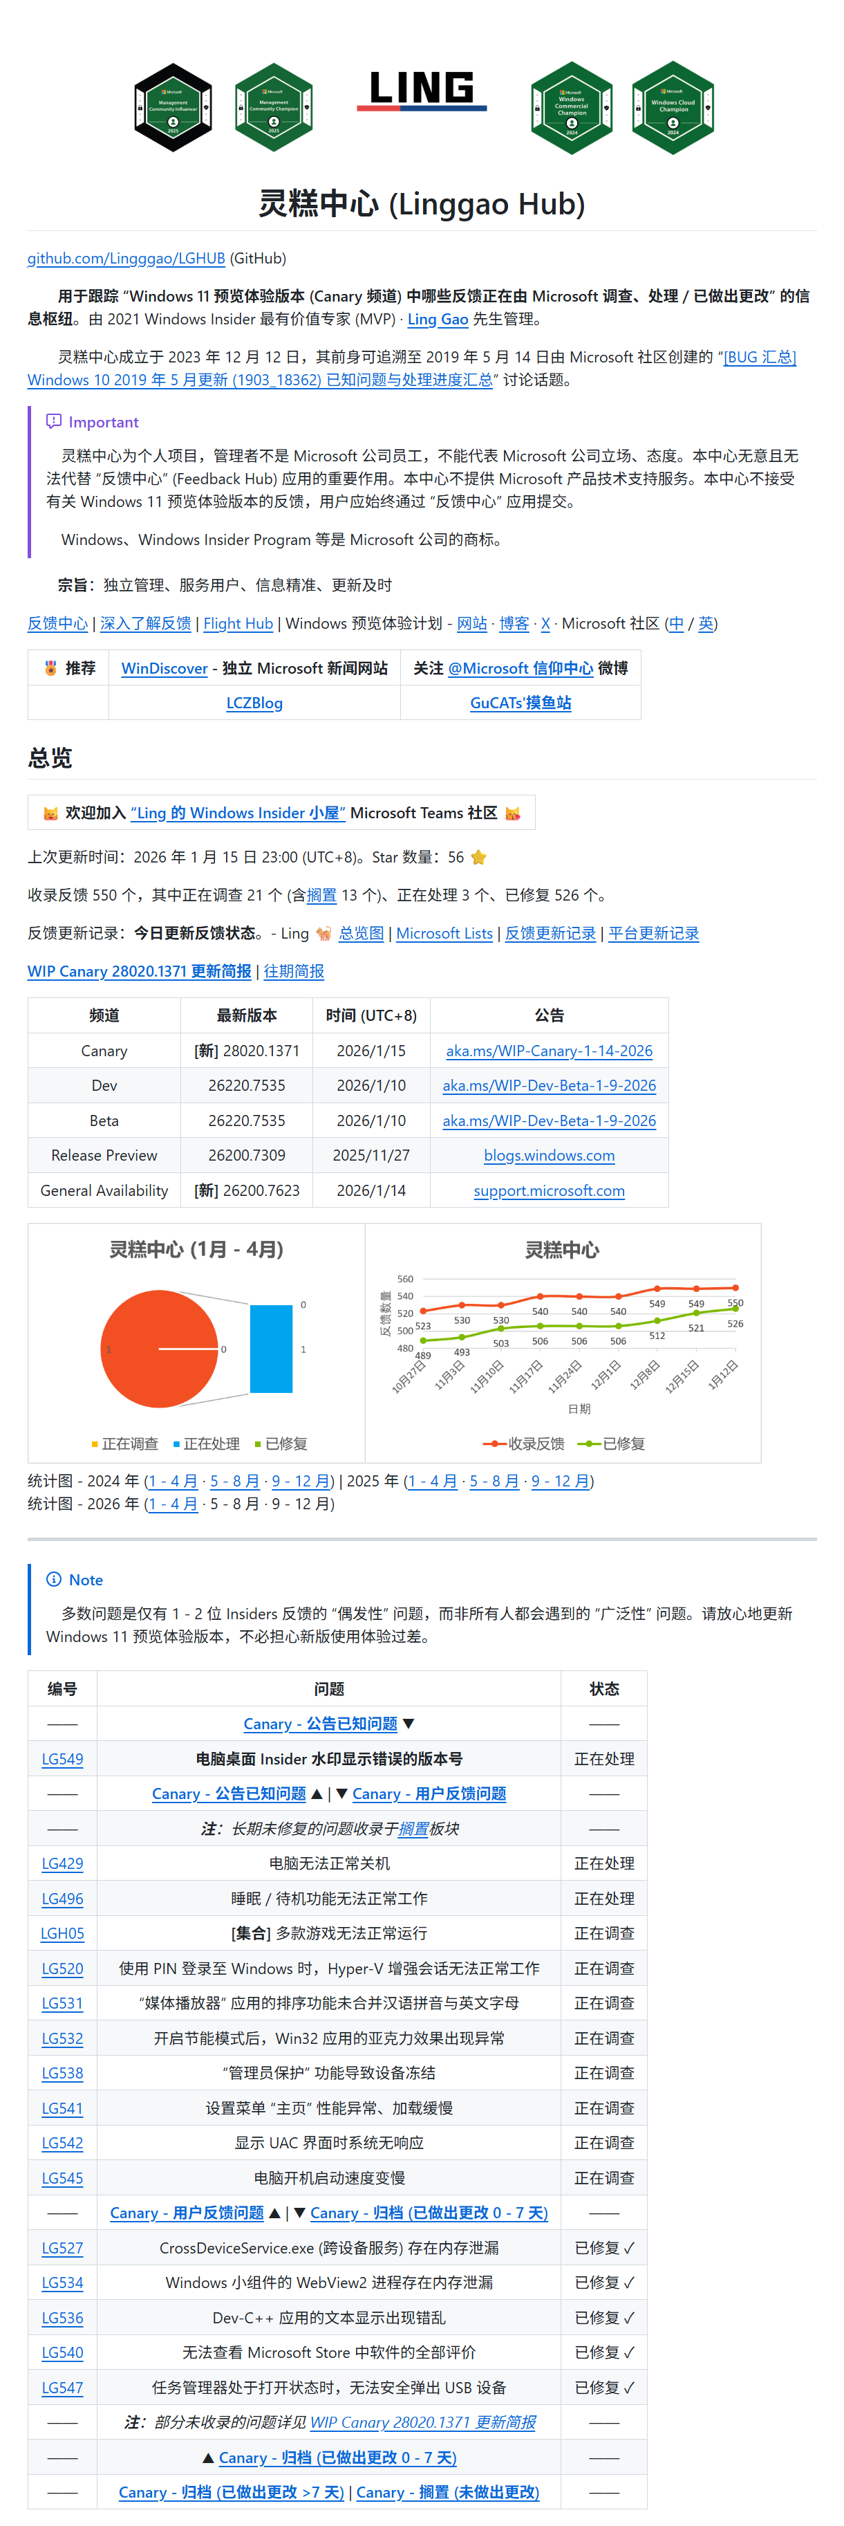Click the 灵糕中心 (1月 - 4月) pie chart

(x=196, y=1343)
